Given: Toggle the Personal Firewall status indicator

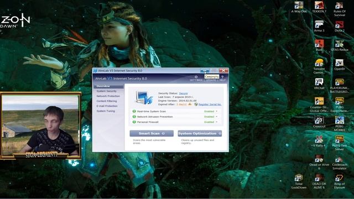Looking at the screenshot, I should tap(134, 122).
